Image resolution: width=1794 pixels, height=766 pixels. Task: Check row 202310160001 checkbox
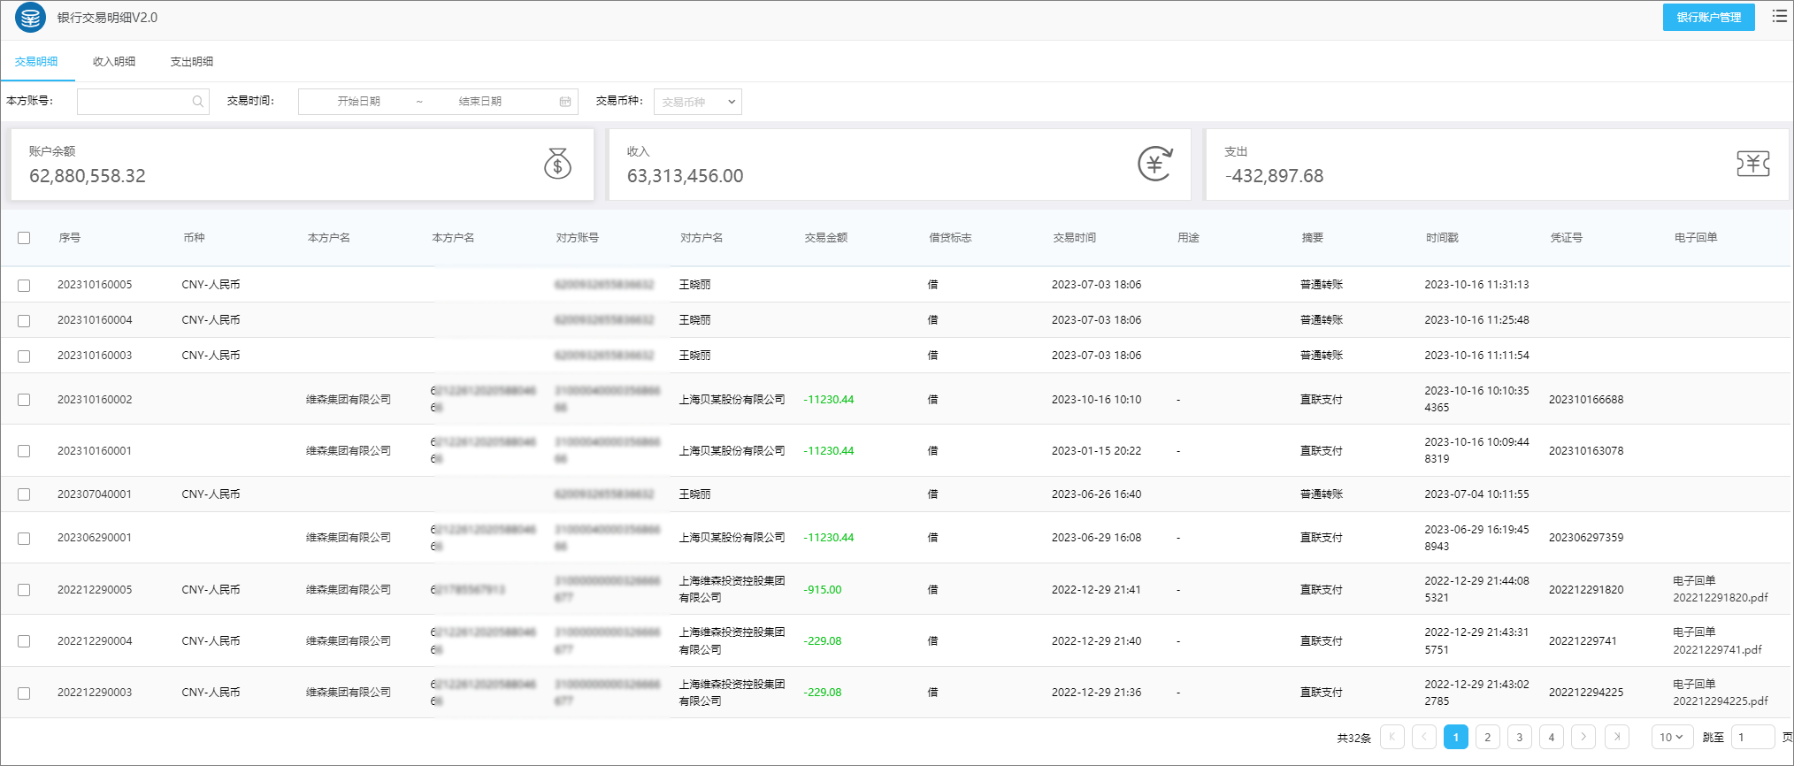point(24,451)
